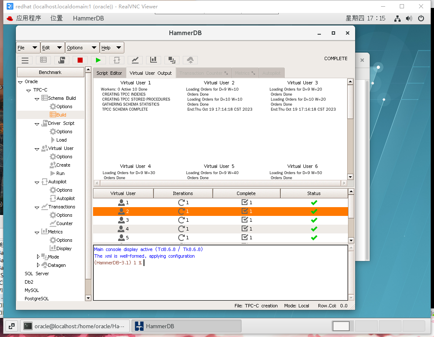The width and height of the screenshot is (434, 337).
Task: Collapse the Metrics tree node
Action: point(37,232)
